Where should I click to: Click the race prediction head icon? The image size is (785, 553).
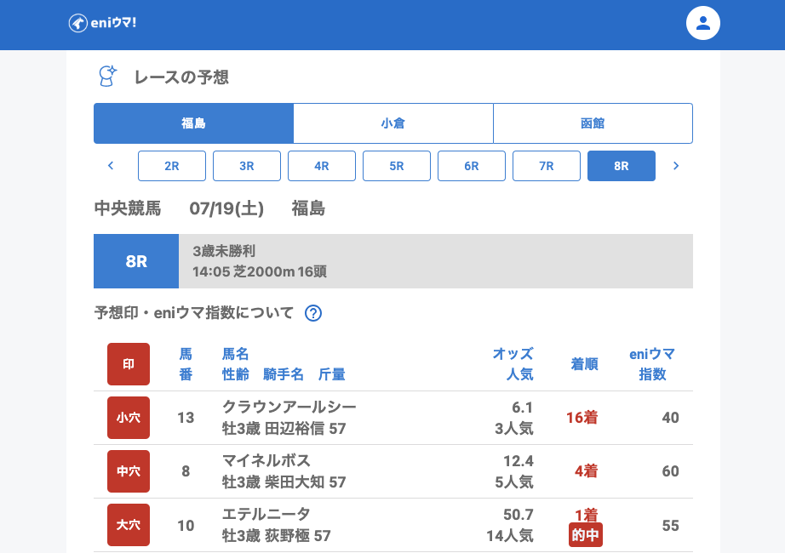107,77
